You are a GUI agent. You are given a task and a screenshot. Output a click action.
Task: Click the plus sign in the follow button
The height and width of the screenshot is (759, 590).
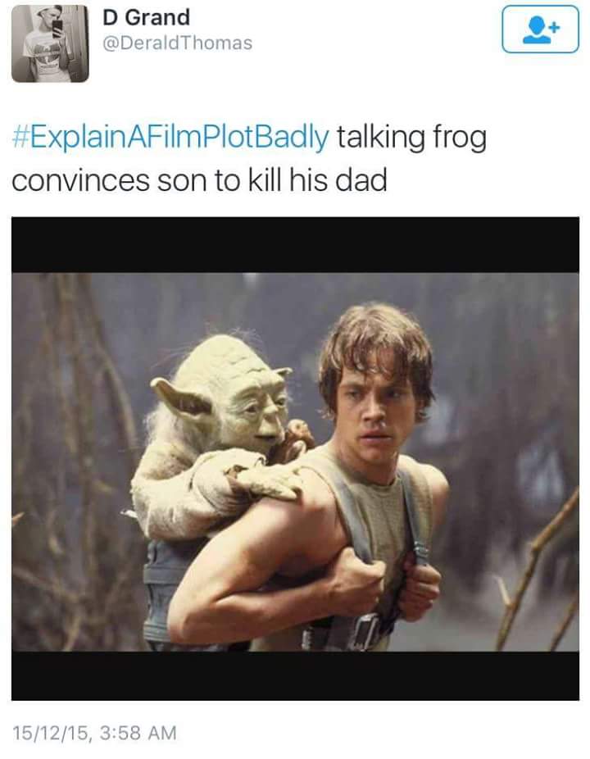pyautogui.click(x=555, y=27)
